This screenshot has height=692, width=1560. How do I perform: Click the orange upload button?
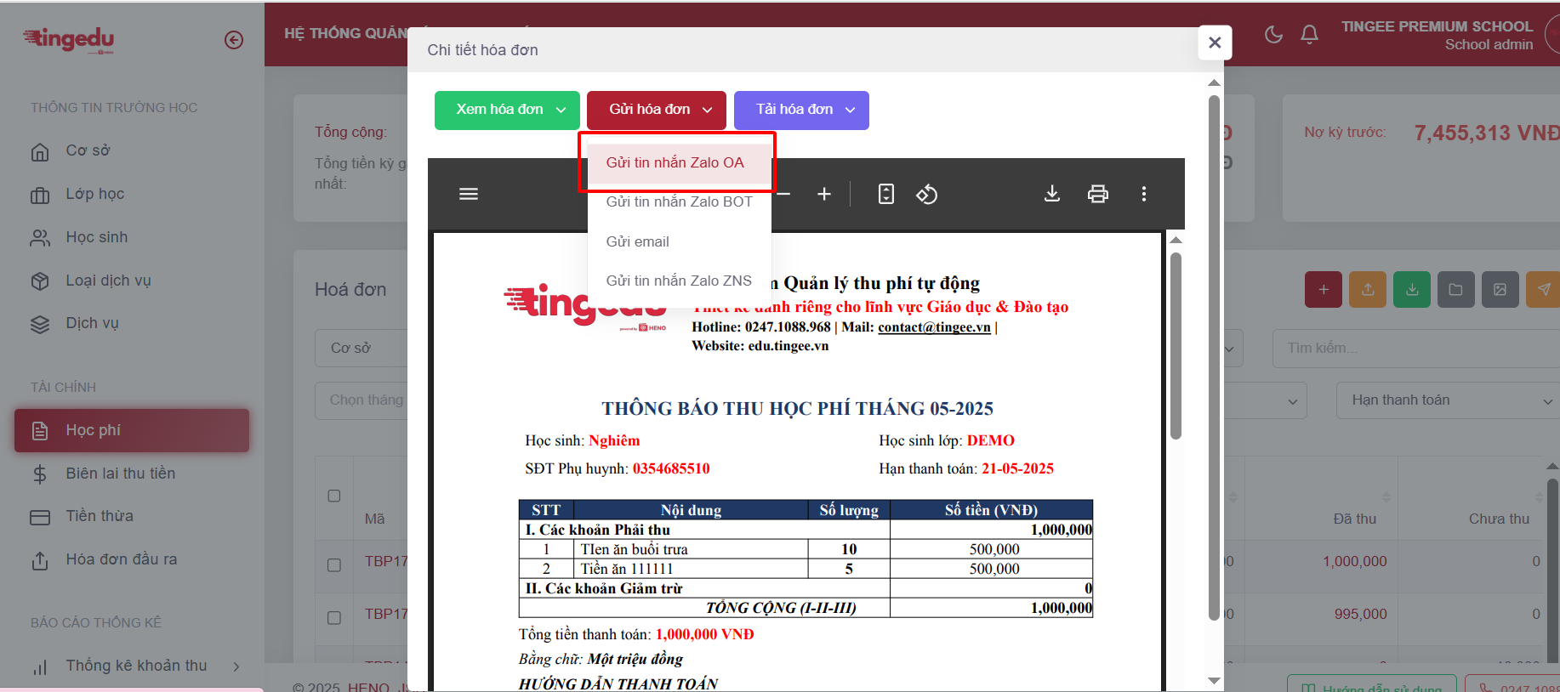pyautogui.click(x=1368, y=290)
